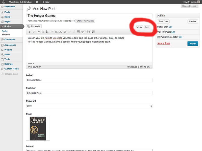Open comments bubble in admin bar
Viewport: 202px width, 151px height.
[x=37, y=2]
